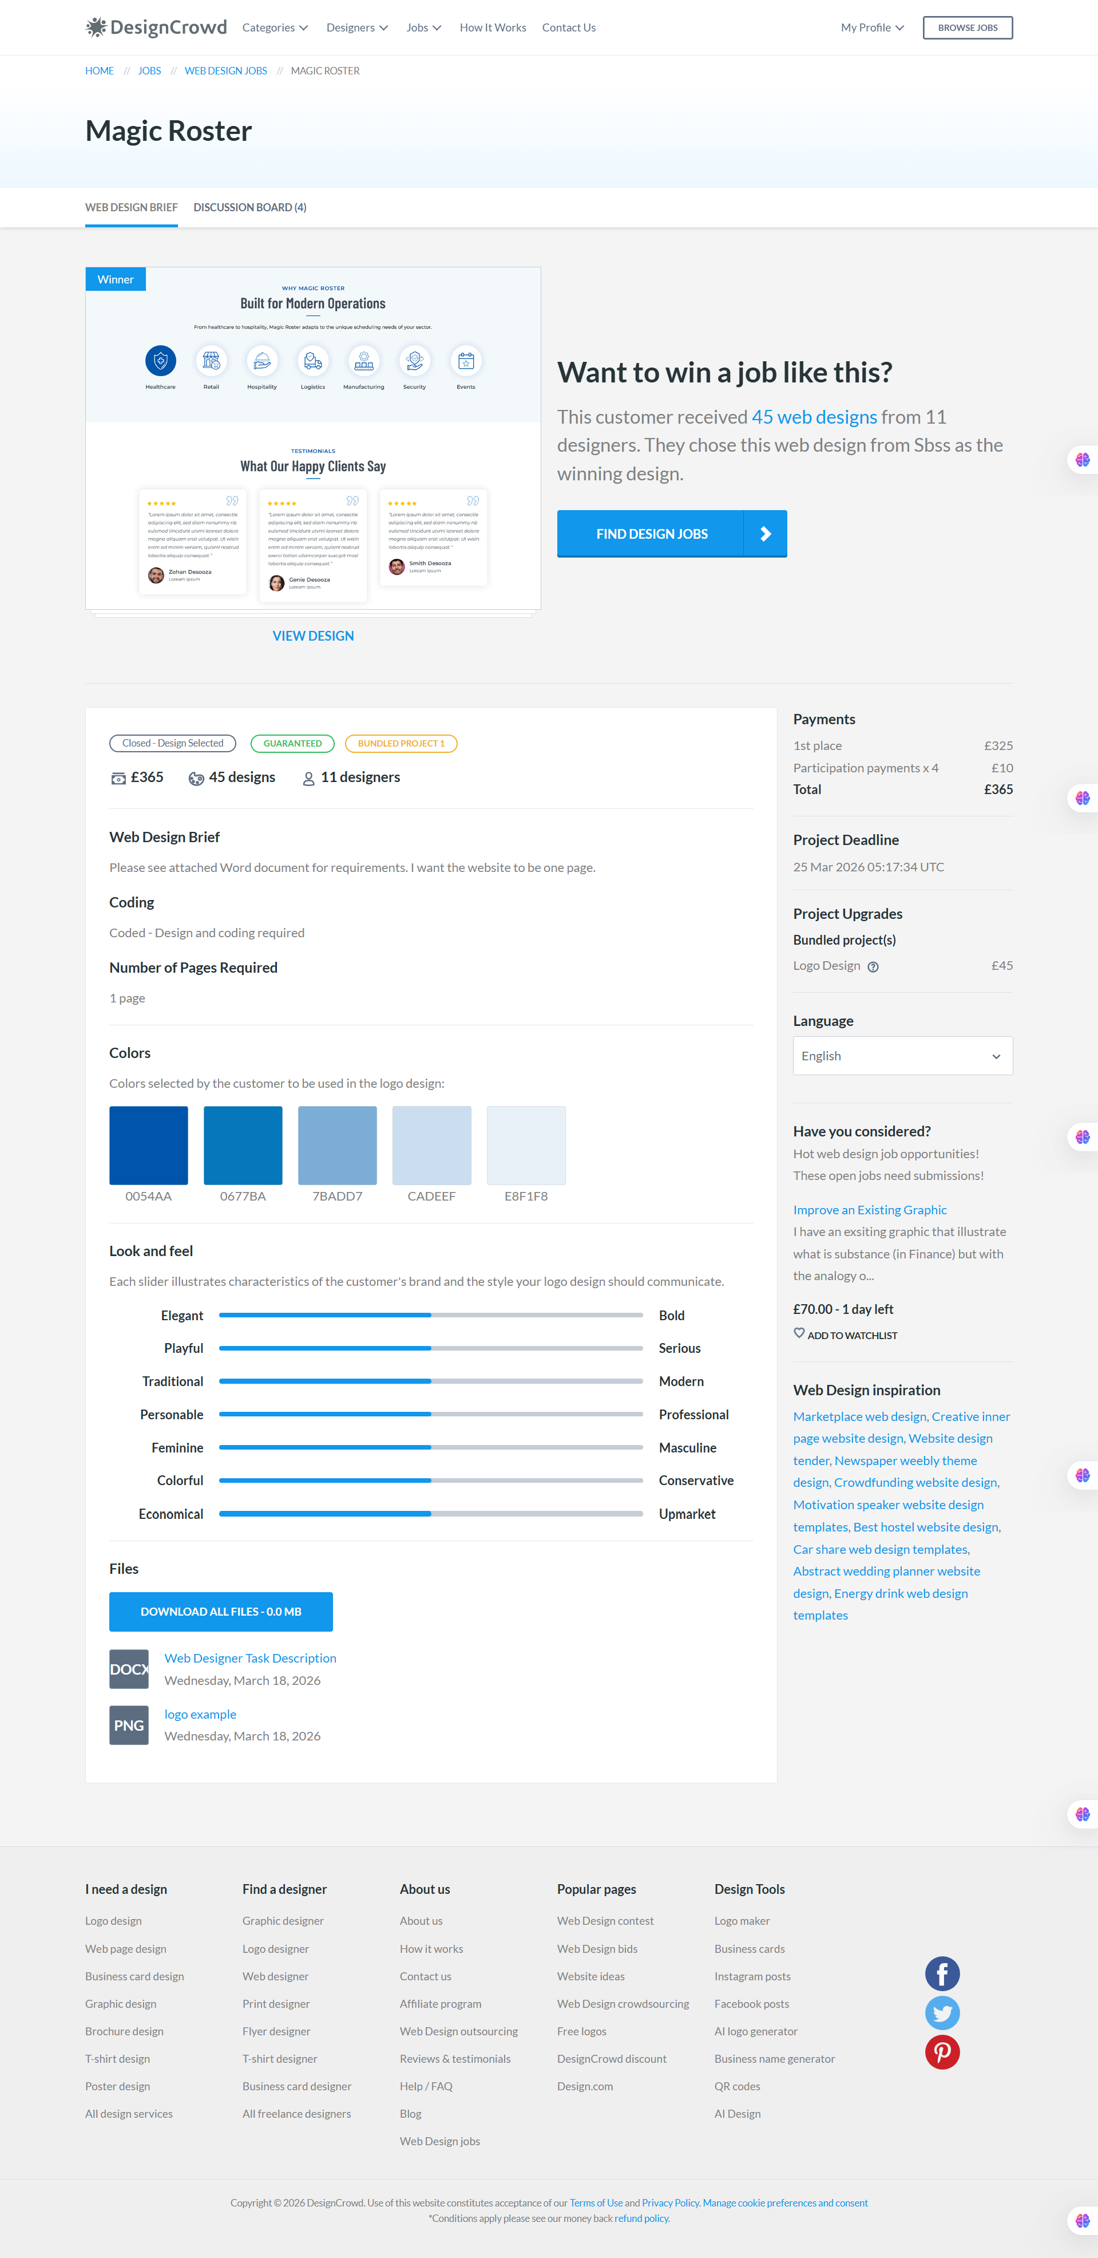Click the winning design thumbnail

313,439
